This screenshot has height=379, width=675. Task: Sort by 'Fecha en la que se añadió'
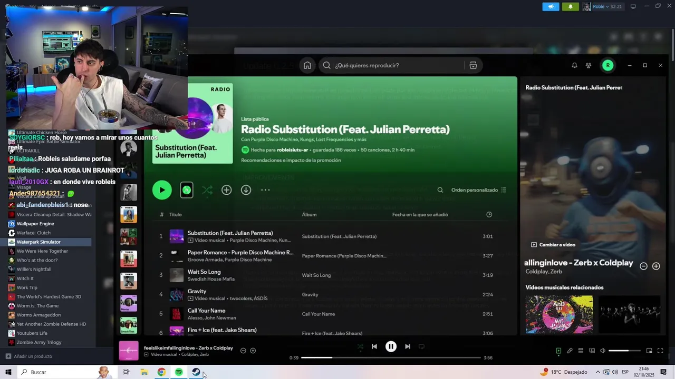420,215
